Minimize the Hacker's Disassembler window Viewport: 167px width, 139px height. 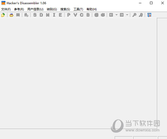point(140,3)
